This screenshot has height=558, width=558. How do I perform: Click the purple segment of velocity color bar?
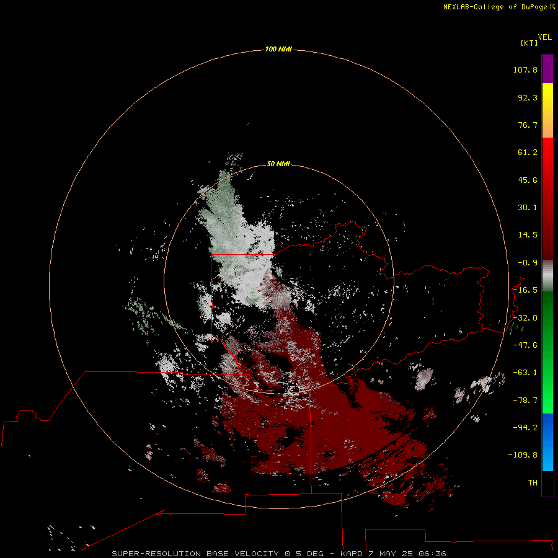[x=547, y=69]
